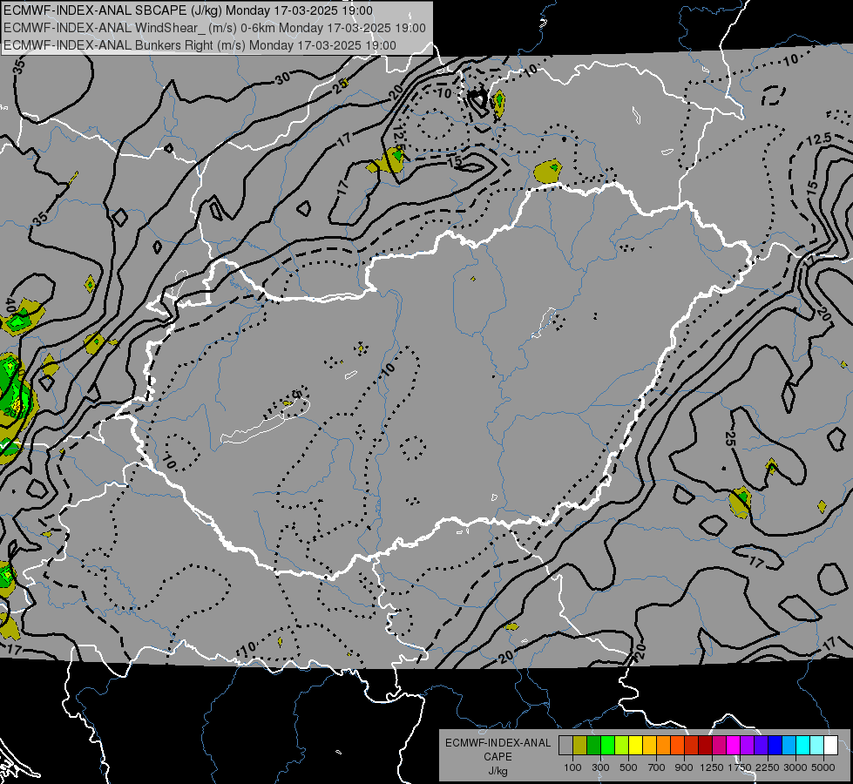Click the 300 legend value
This screenshot has height=784, width=853.
[x=600, y=767]
